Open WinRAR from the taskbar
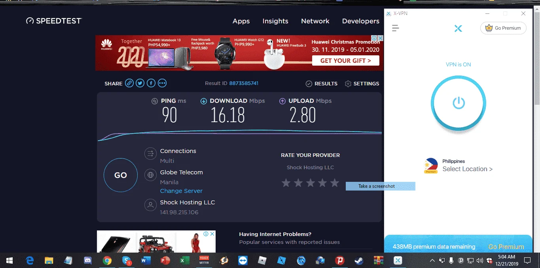Screen dimensions: 540x268 coord(378,260)
